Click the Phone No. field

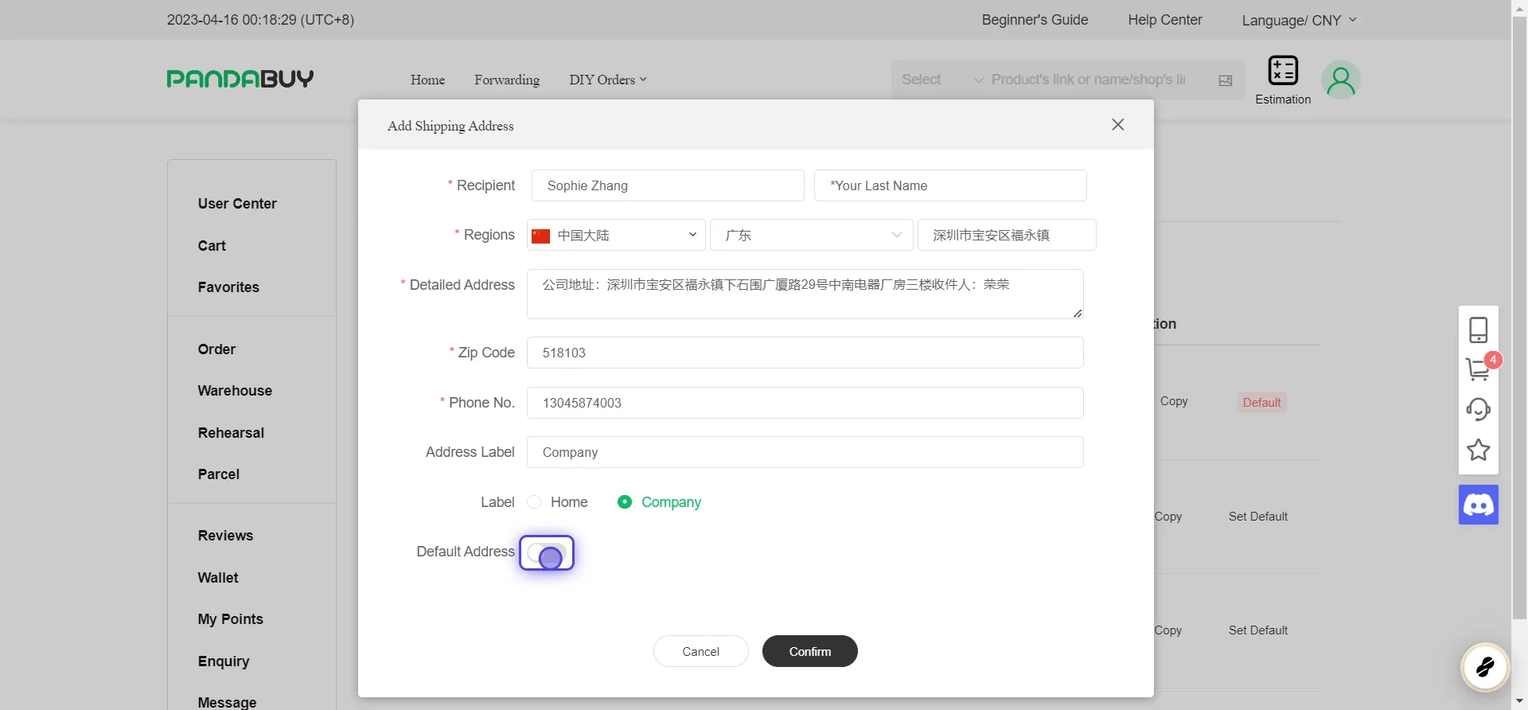(805, 403)
